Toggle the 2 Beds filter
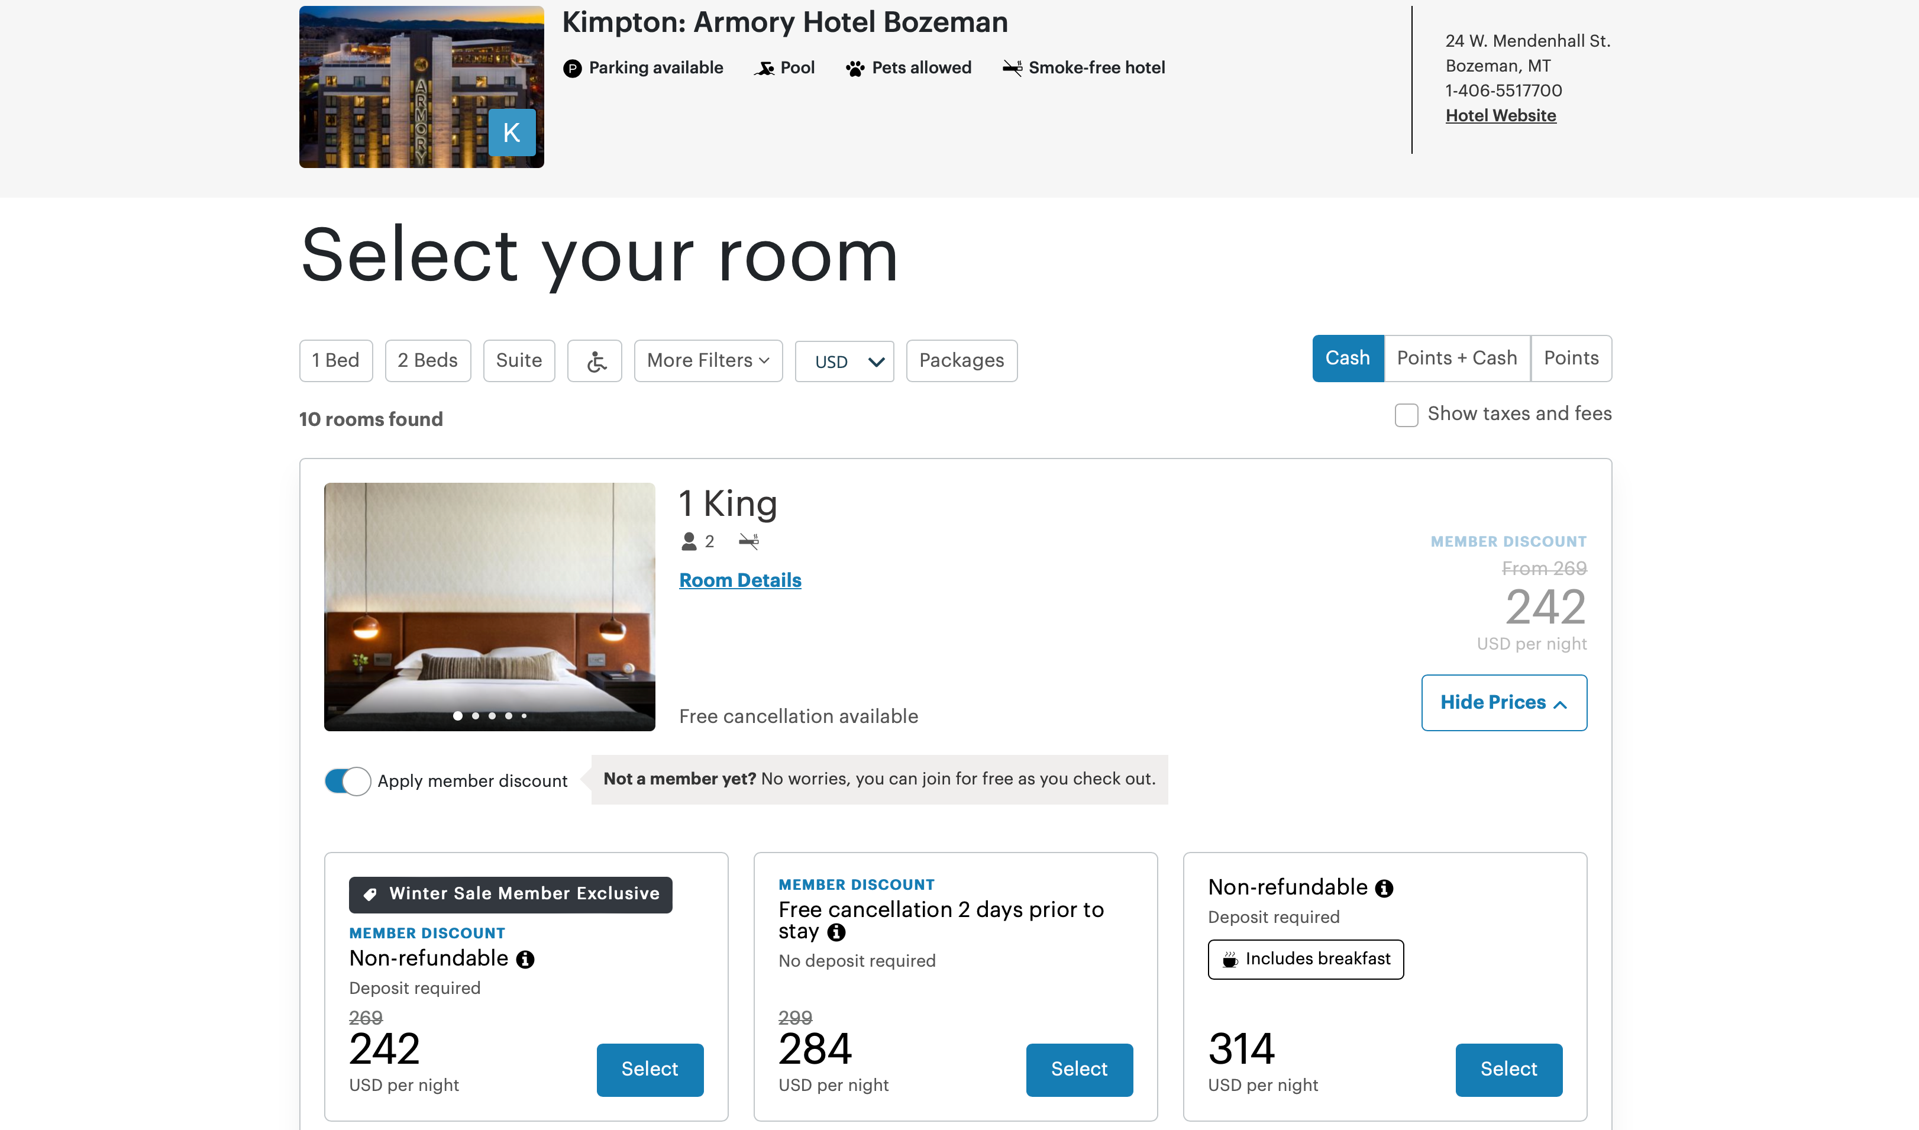 point(428,361)
